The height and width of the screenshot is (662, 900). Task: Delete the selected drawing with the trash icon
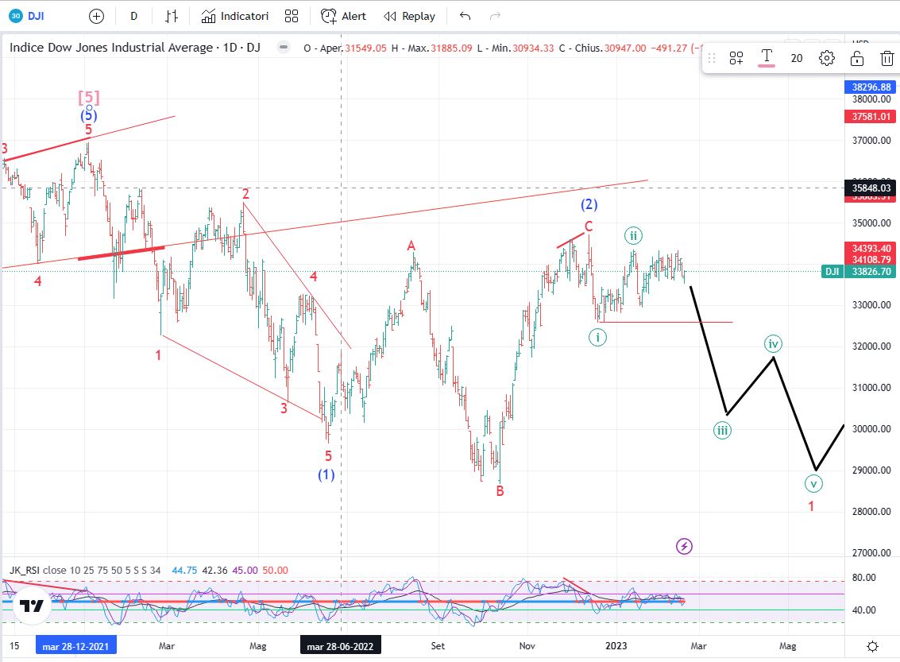(886, 58)
